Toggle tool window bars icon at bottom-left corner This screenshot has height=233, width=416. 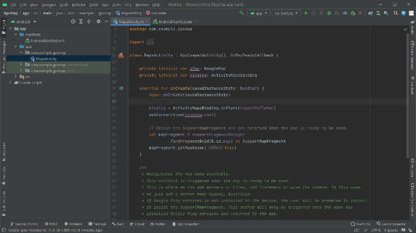click(x=4, y=231)
